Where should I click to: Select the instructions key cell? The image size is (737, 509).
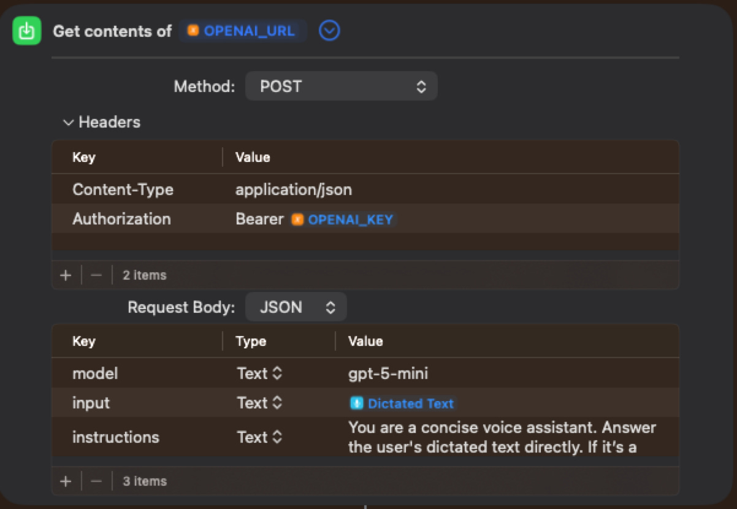pos(115,437)
